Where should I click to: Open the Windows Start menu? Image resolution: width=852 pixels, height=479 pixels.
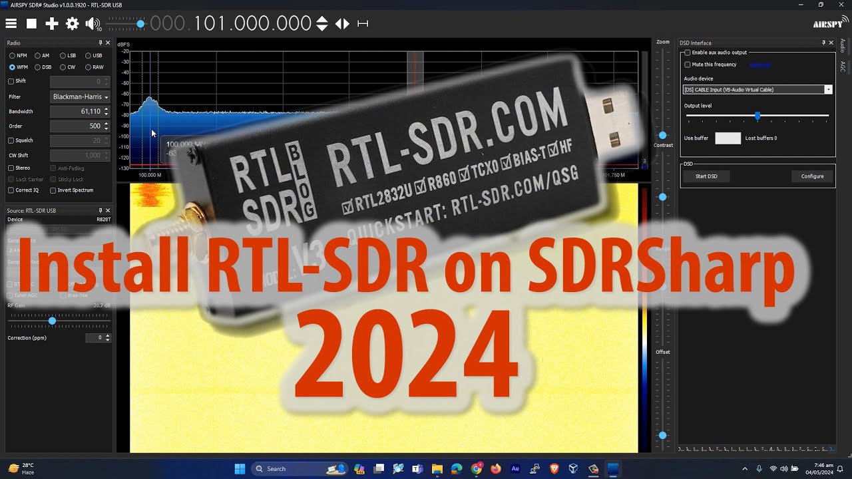(240, 469)
